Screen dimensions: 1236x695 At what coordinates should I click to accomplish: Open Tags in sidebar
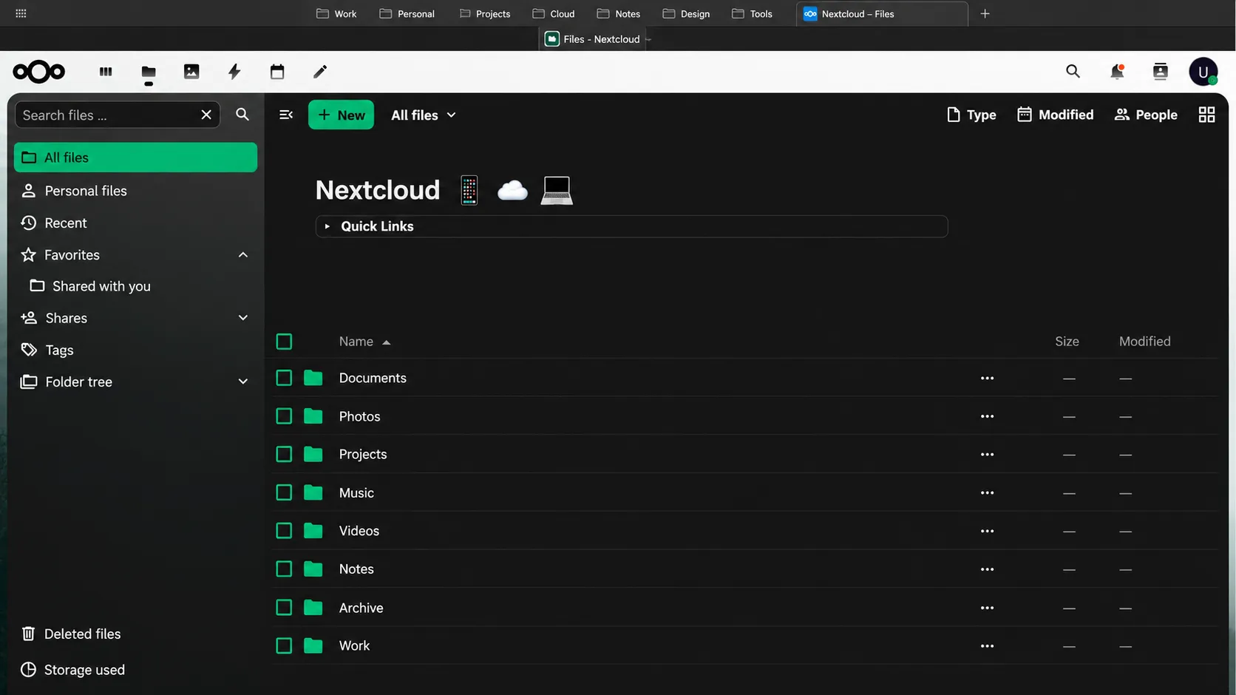135,350
